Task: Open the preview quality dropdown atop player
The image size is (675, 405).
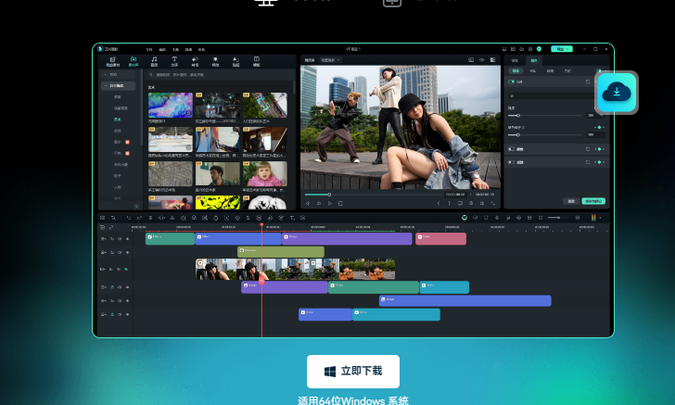Action: (331, 60)
